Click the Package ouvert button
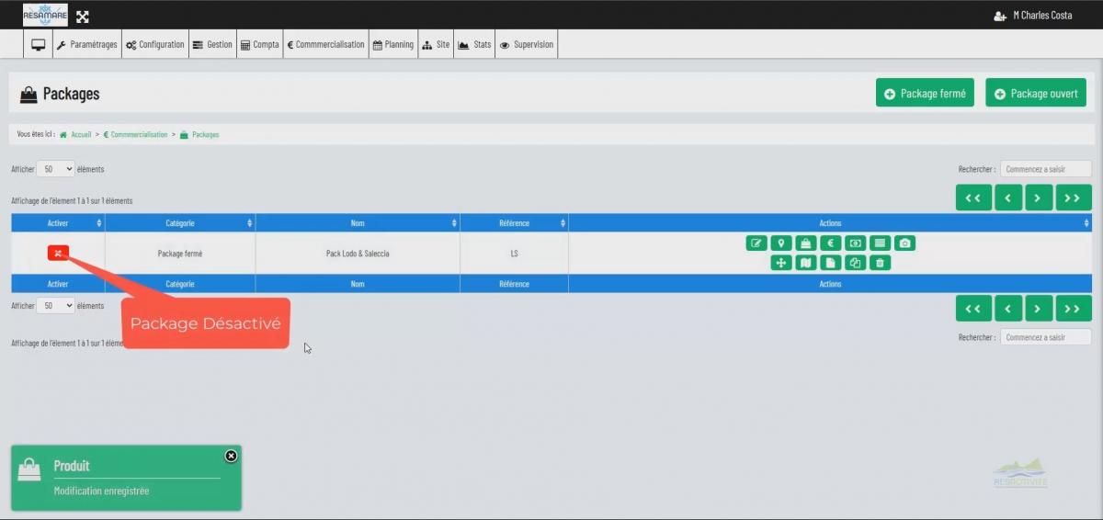The image size is (1103, 520). point(1036,93)
